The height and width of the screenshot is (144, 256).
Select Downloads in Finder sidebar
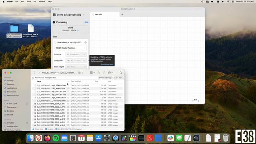pos(12,92)
